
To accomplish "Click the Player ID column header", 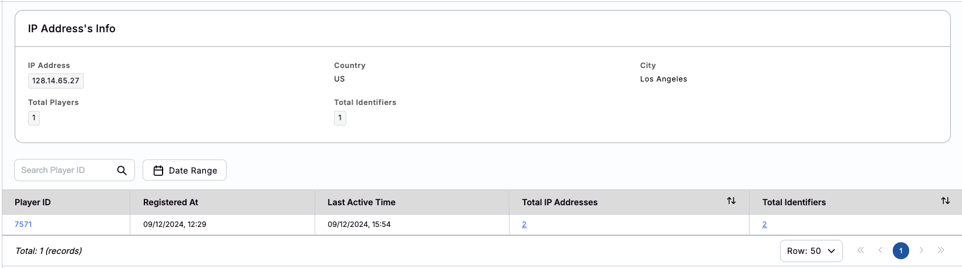I will point(33,202).
